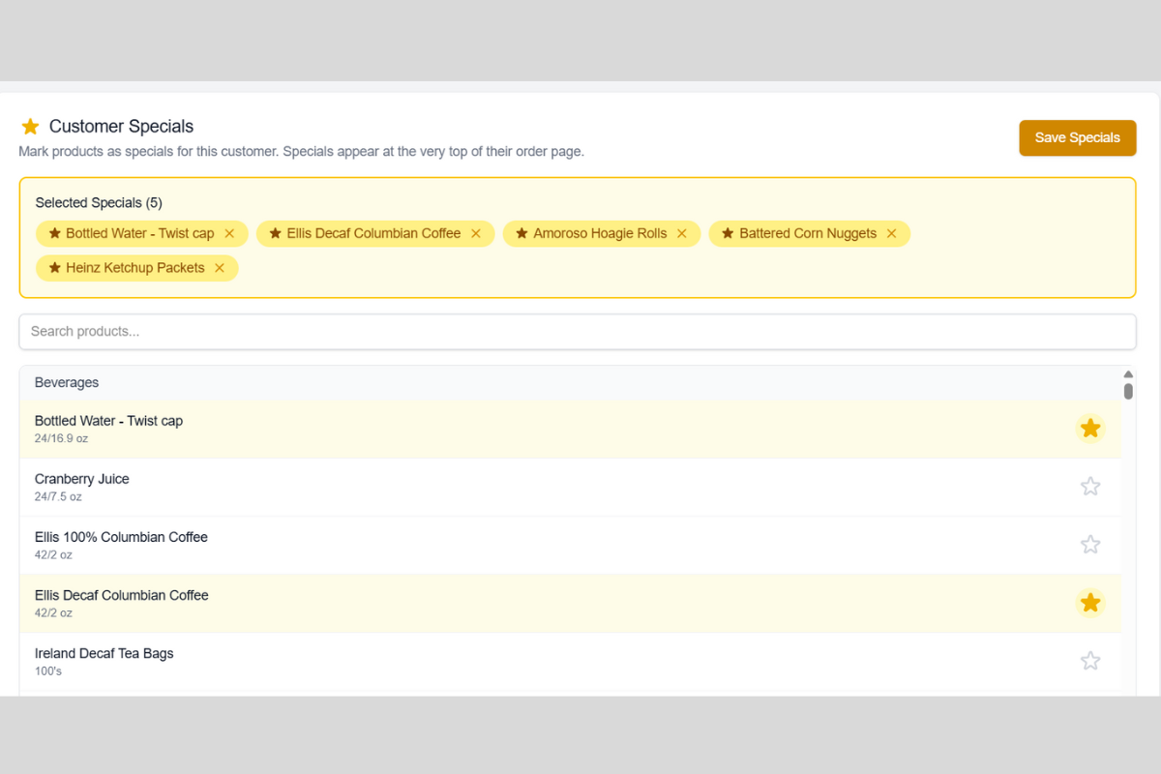The width and height of the screenshot is (1161, 774).
Task: Star Ireland Decaf Tea Bags
Action: tap(1090, 661)
